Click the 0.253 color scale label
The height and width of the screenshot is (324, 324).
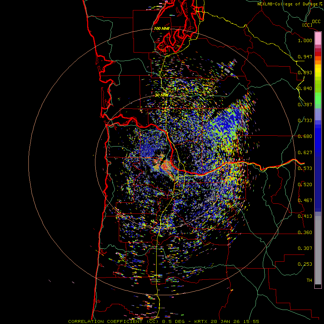(x=305, y=264)
